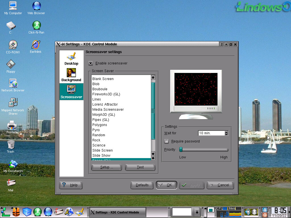
Task: Open the taskbar dropdown arrow next to the white box
Action: point(197,212)
